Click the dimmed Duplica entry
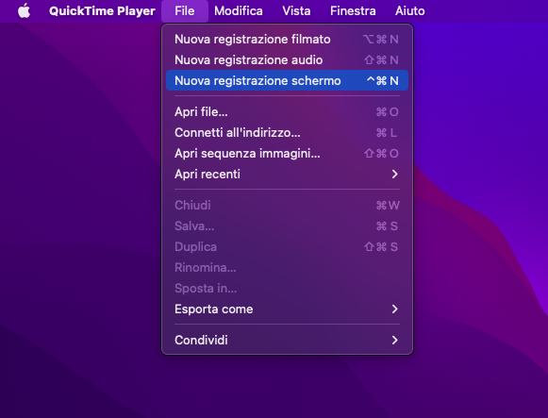Image resolution: width=548 pixels, height=418 pixels. click(x=287, y=247)
